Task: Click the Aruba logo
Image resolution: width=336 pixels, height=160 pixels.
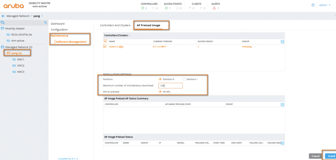Action: pyautogui.click(x=13, y=6)
